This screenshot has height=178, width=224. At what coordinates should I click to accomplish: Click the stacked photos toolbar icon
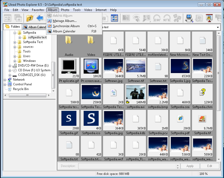point(18,18)
